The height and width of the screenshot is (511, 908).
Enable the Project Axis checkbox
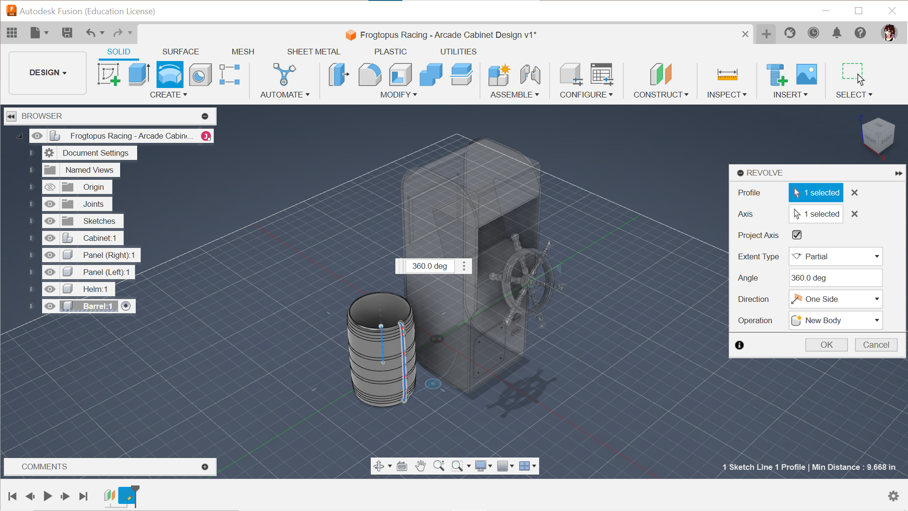(x=796, y=235)
